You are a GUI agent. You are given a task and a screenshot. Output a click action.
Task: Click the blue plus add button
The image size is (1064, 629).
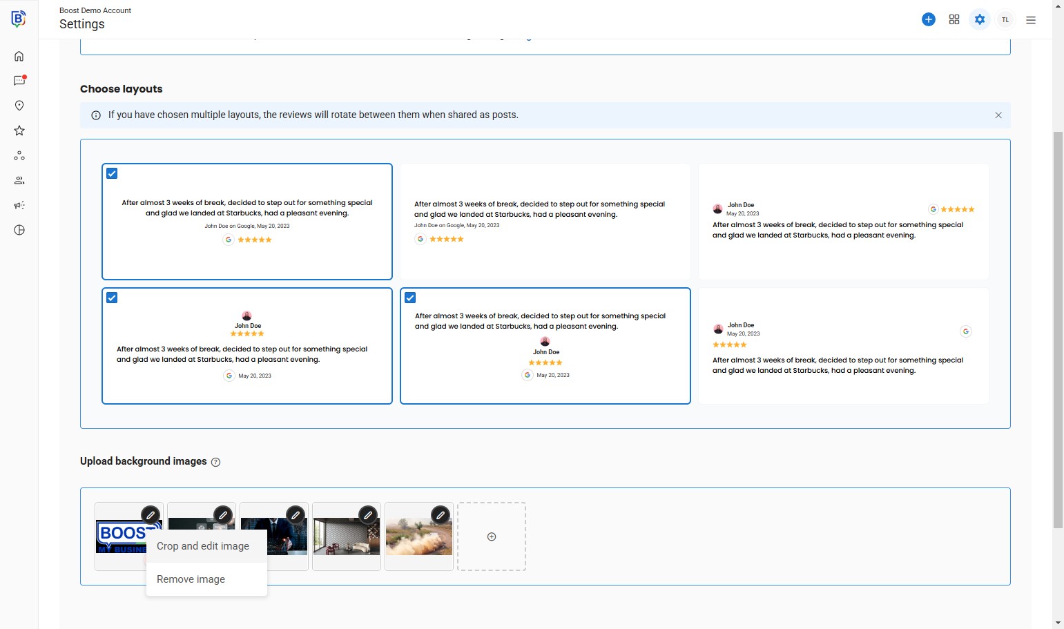click(929, 20)
